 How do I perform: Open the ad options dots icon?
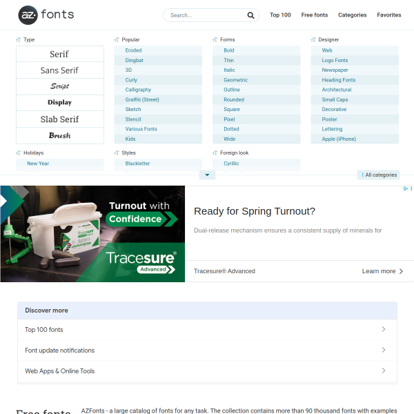pos(411,188)
